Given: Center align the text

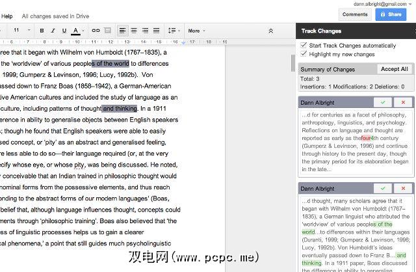Looking at the screenshot, I should tap(135, 31).
